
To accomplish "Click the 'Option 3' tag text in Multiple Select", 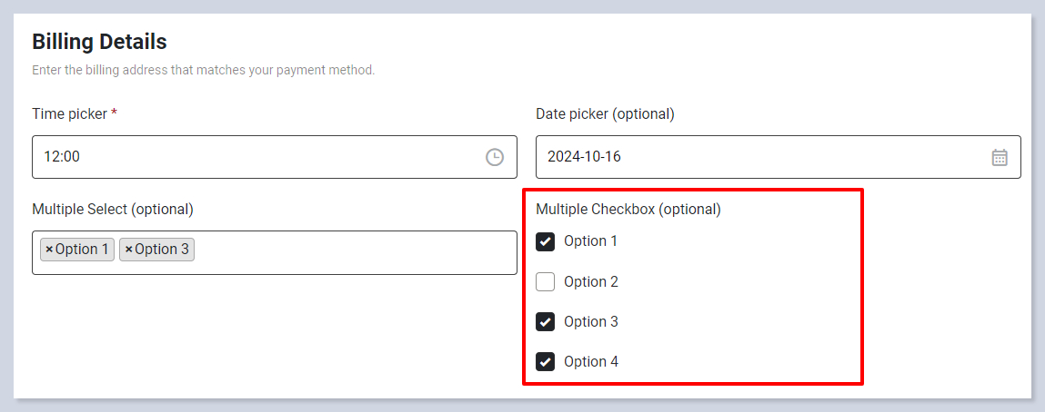I will pyautogui.click(x=162, y=250).
